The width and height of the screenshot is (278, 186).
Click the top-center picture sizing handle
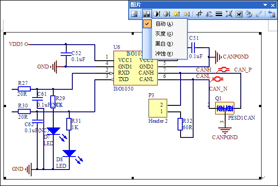(x=133, y=33)
